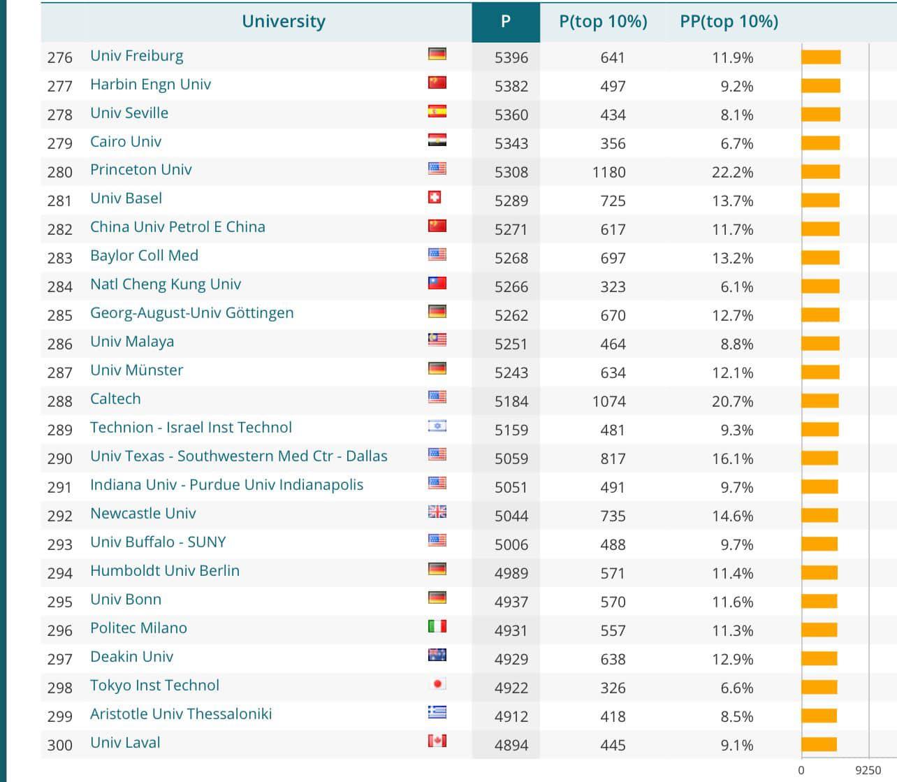Viewport: 897px width, 782px height.
Task: Open Georg-August-Univ Göttingen link
Action: click(x=191, y=313)
